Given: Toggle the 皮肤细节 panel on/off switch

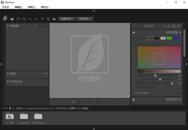Looking at the screenshot, I should 135,100.
